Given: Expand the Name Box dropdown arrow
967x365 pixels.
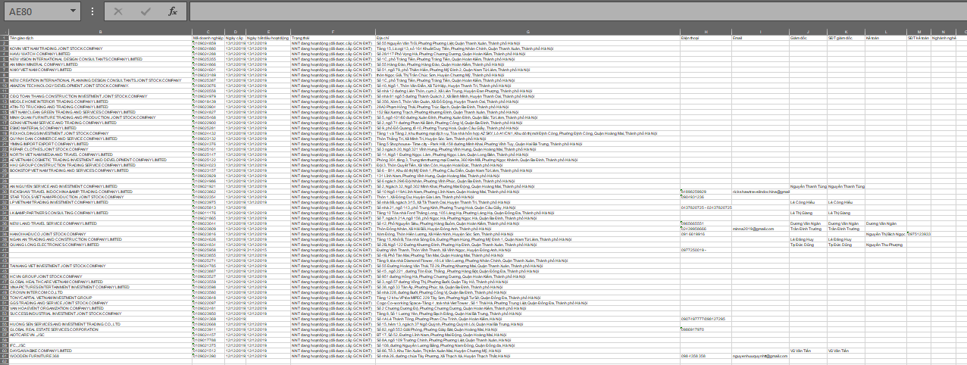Looking at the screenshot, I should 72,11.
